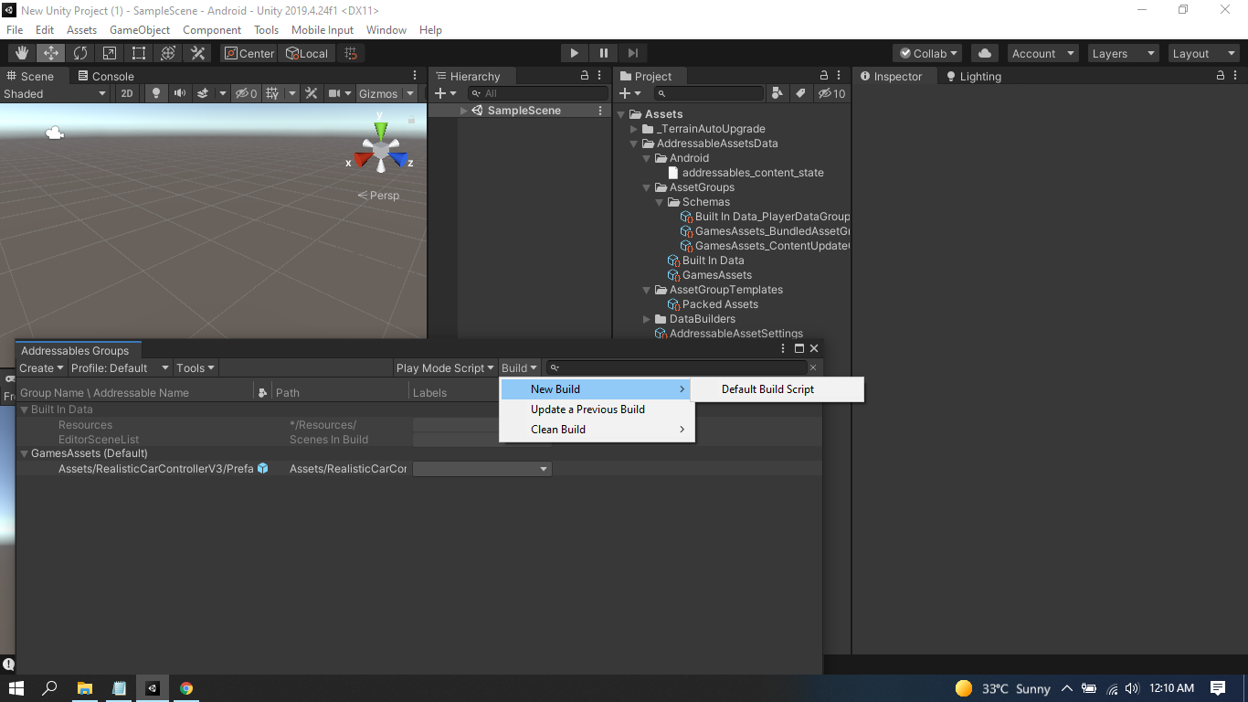Open Clean Build submenu
1248x702 pixels.
[598, 430]
